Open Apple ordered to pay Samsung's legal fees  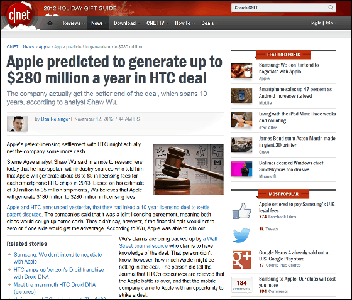(x=297, y=207)
